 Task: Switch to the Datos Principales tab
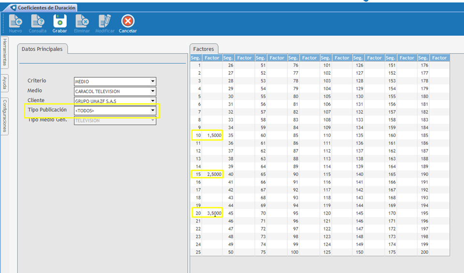[x=43, y=49]
